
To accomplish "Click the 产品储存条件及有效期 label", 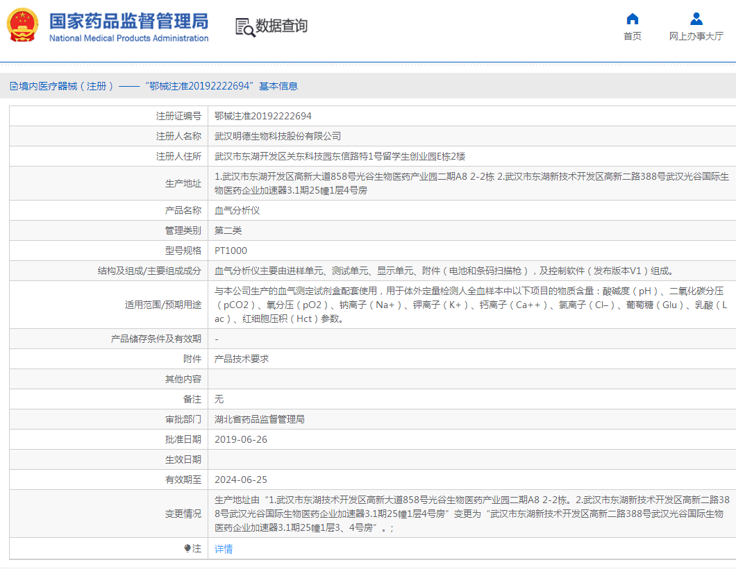I will [156, 339].
